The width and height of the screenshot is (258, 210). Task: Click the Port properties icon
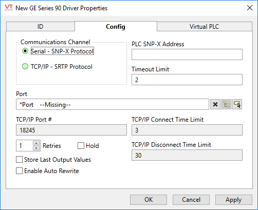pyautogui.click(x=237, y=104)
